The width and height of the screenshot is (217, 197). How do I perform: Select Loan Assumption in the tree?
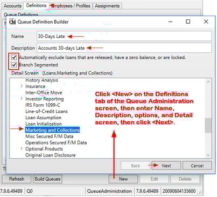pos(43,118)
